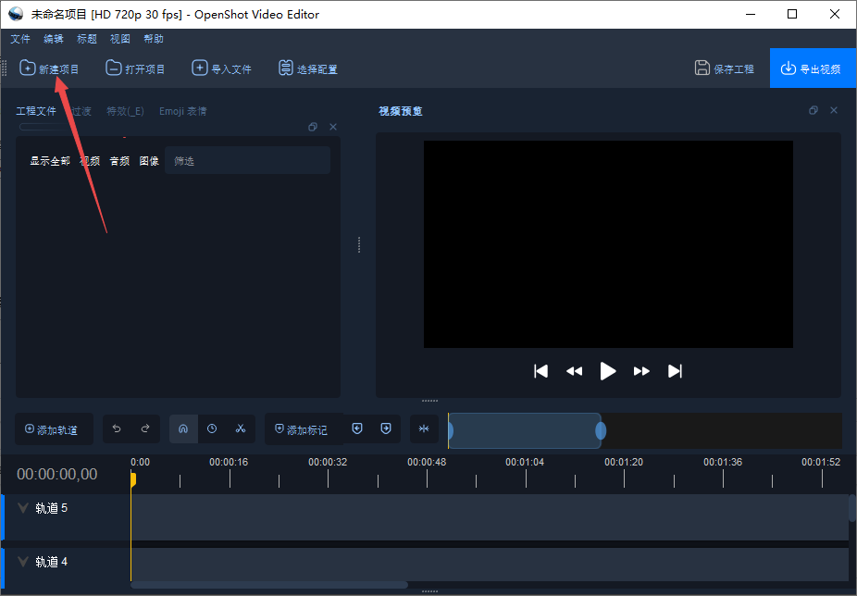The height and width of the screenshot is (596, 857).
Task: Click the 导出视频 export button
Action: coord(812,68)
